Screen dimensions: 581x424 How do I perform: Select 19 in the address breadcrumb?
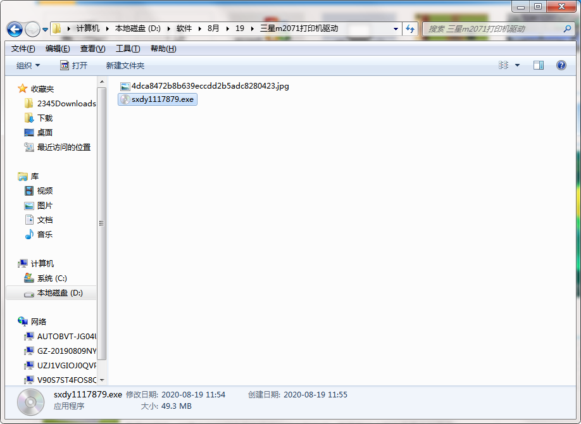pyautogui.click(x=240, y=28)
